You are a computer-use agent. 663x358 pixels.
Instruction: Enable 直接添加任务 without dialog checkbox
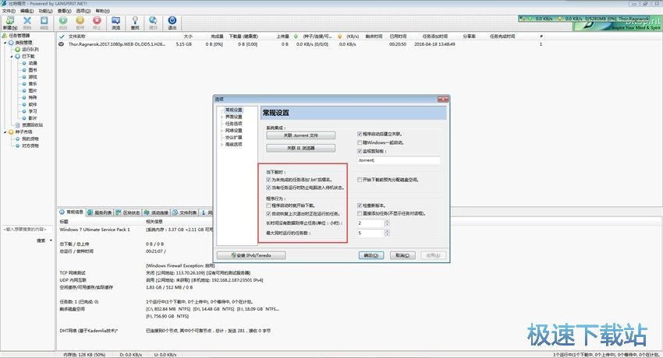click(360, 214)
